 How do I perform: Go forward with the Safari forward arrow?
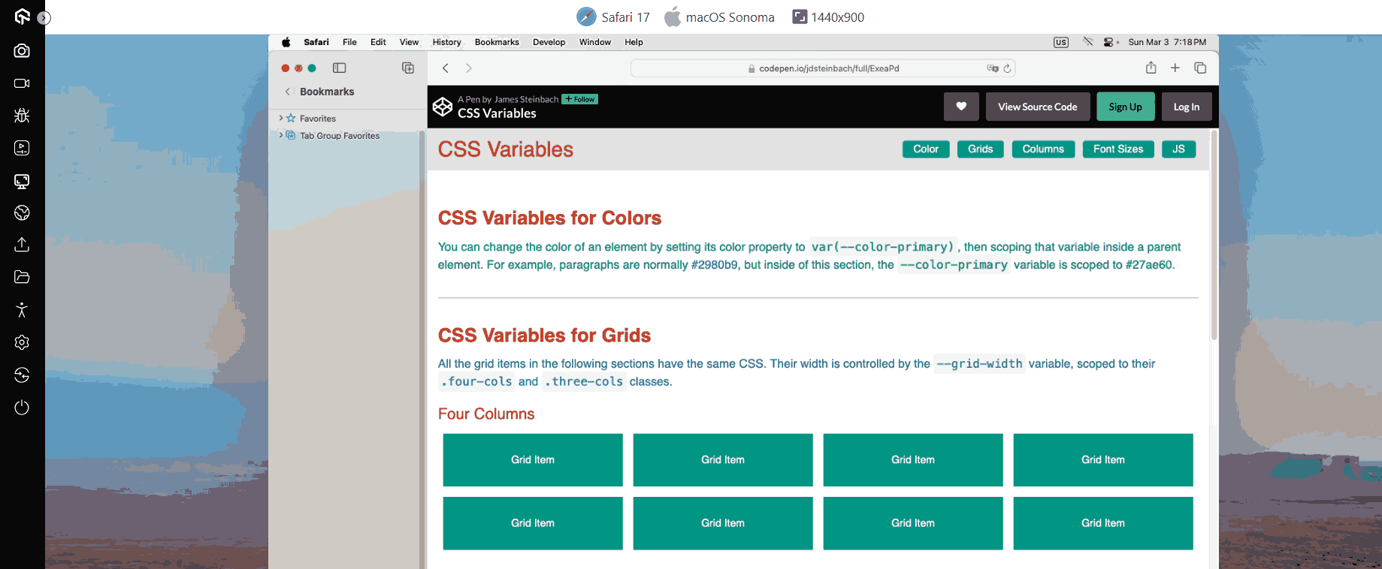pyautogui.click(x=469, y=68)
